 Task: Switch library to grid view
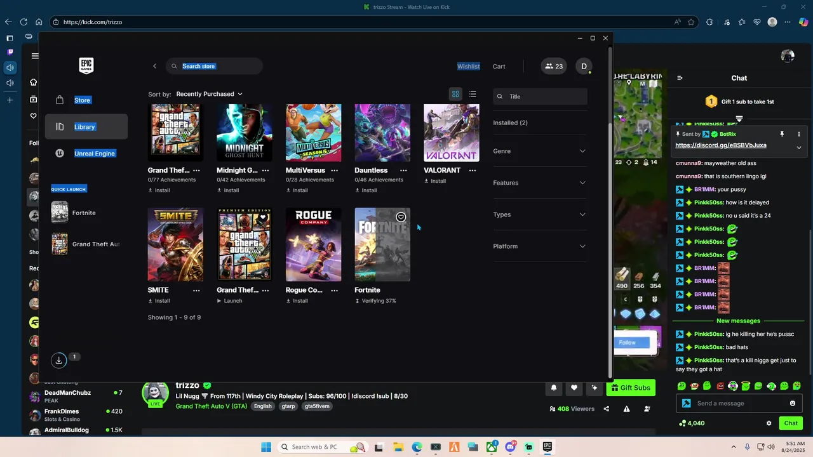455,94
